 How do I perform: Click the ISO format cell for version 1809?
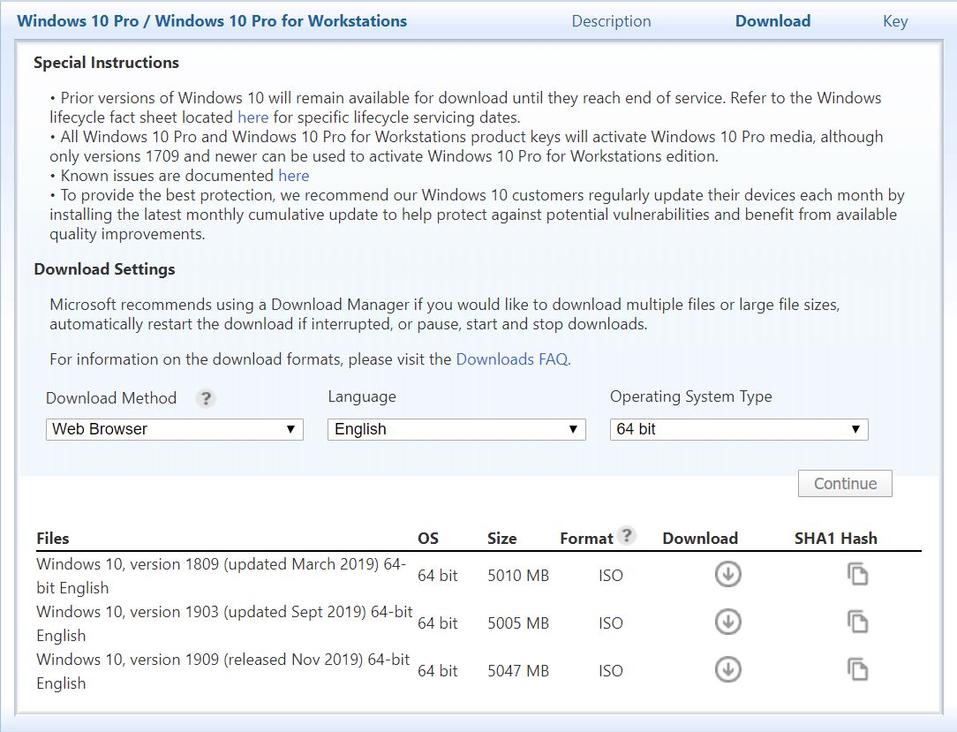(x=610, y=576)
